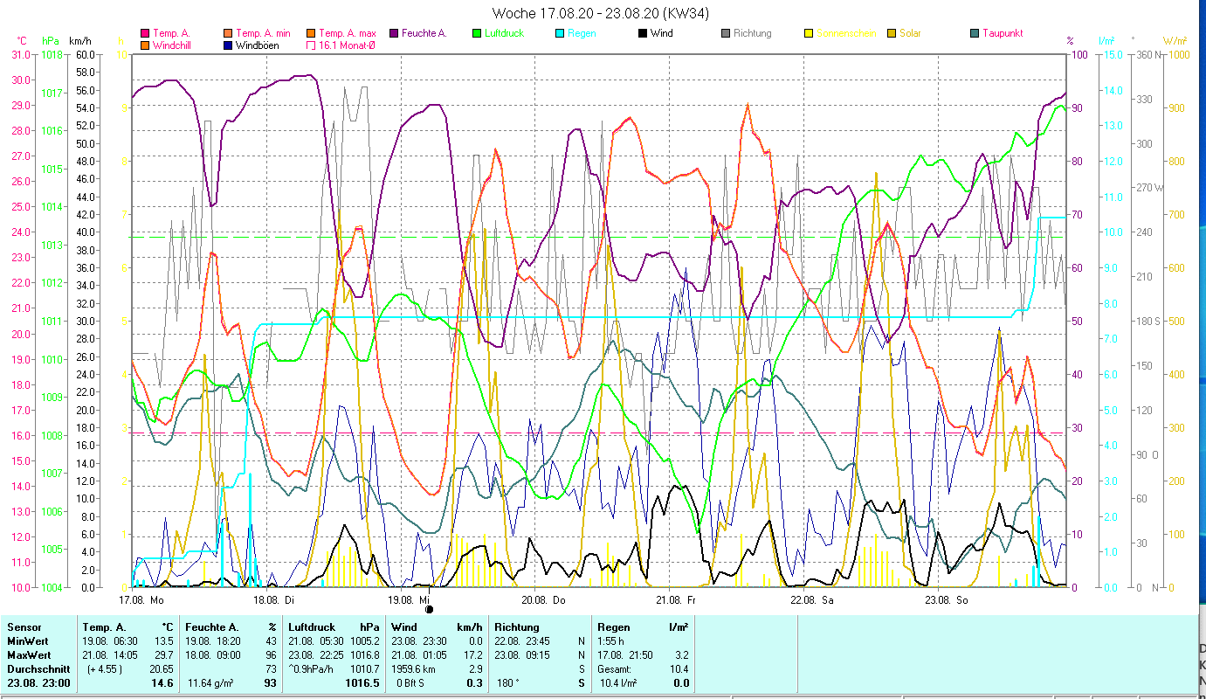Select the current humidity value 93

(x=270, y=683)
